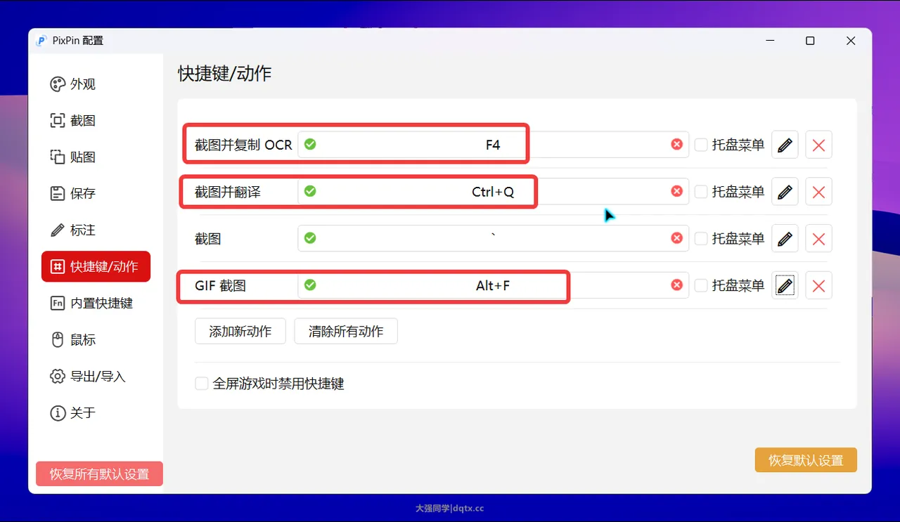The width and height of the screenshot is (900, 522).
Task: Switch to 内置快捷键 in sidebar
Action: click(x=101, y=304)
